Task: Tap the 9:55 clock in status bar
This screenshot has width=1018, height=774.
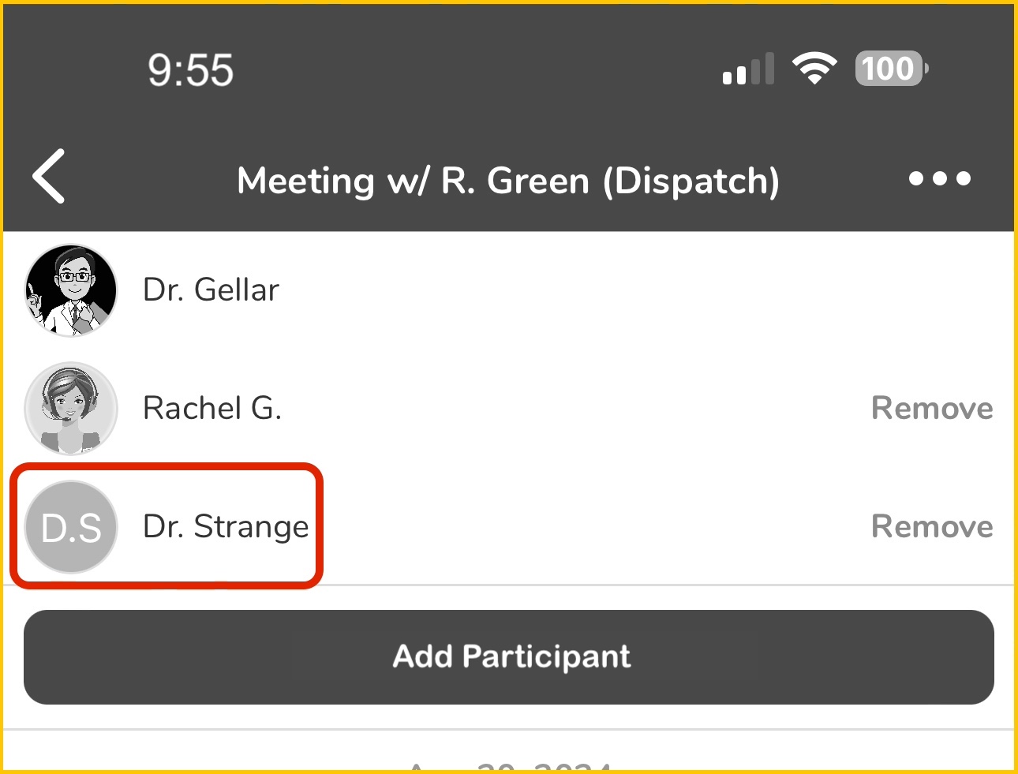Action: tap(190, 69)
